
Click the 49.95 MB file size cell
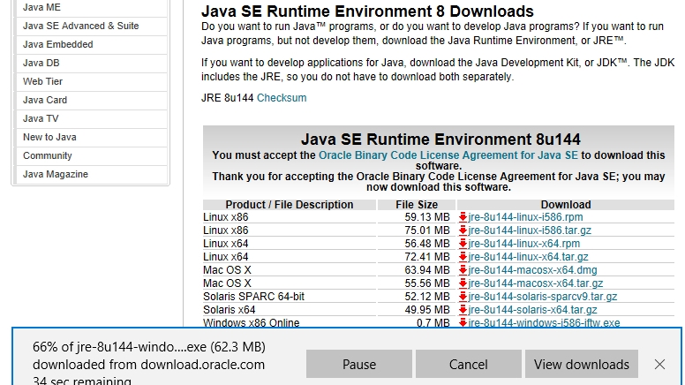coord(427,310)
